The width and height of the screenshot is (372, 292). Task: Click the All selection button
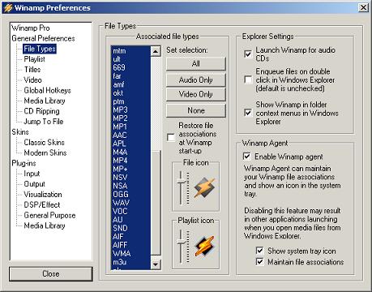(196, 64)
